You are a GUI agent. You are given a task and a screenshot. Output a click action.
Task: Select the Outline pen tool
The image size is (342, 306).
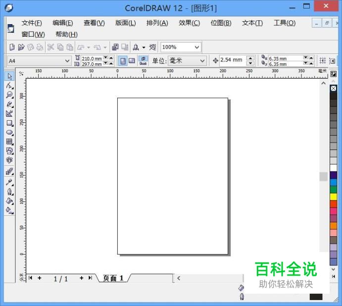9,192
